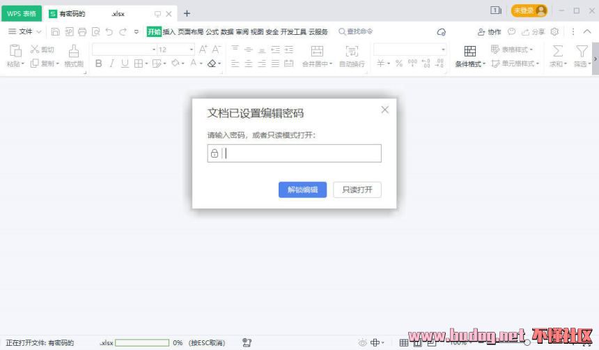
Task: Click the Conditional Formatting icon
Action: tap(470, 51)
